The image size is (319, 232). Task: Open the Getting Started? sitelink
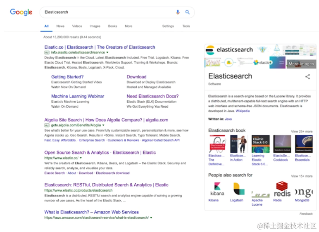67,77
